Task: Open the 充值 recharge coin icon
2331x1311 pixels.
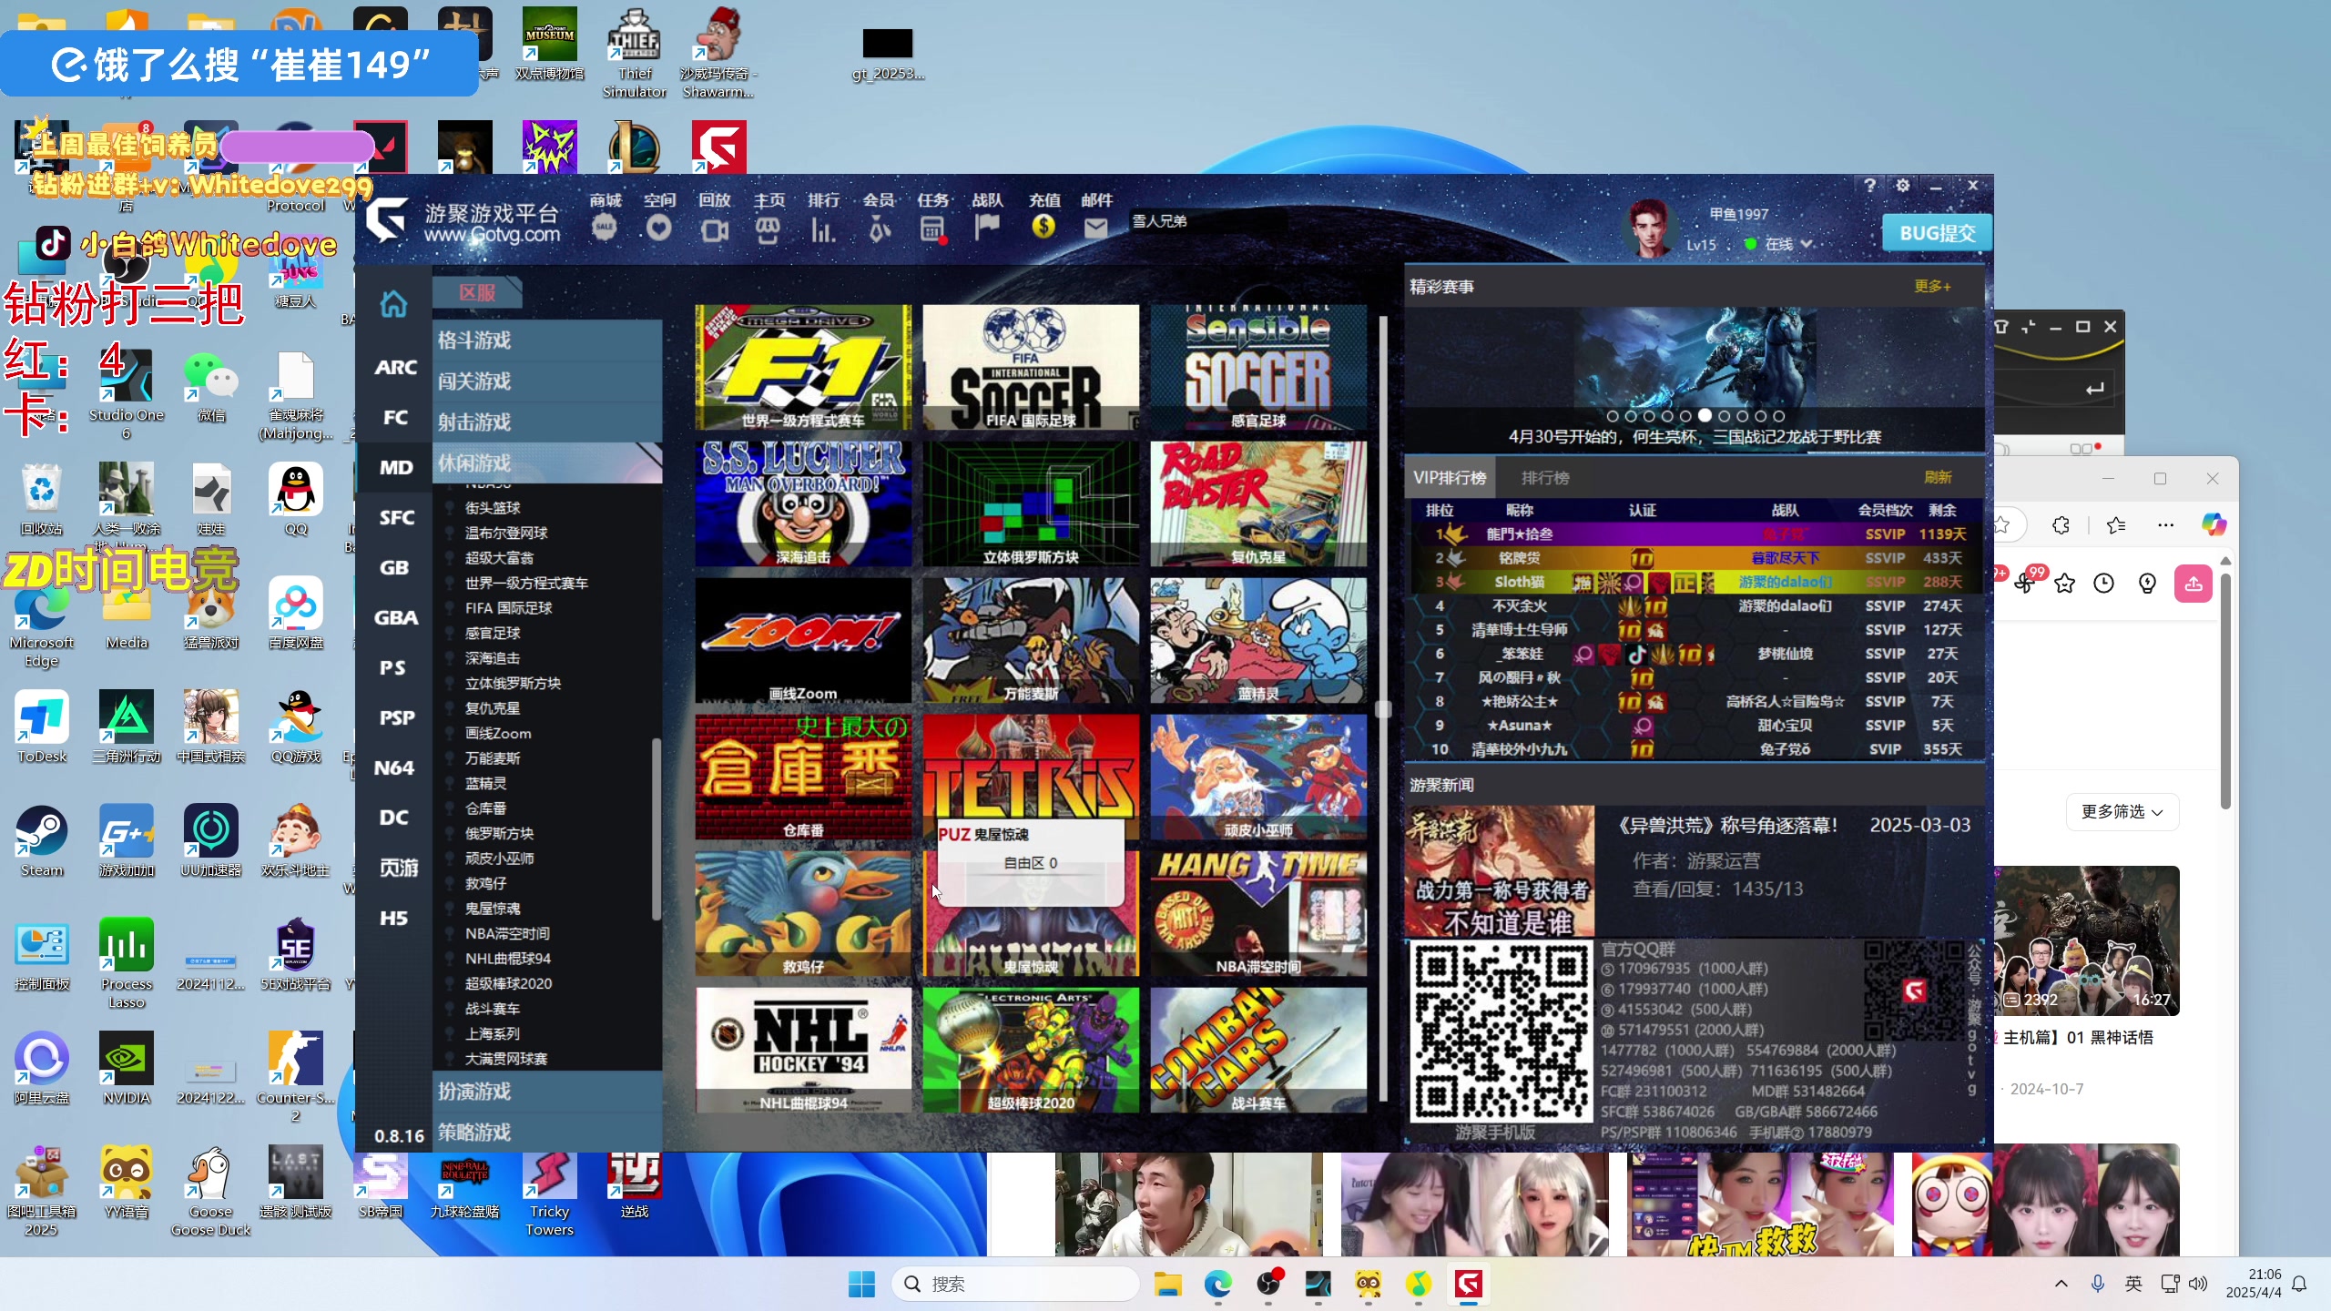Action: coord(1043,227)
